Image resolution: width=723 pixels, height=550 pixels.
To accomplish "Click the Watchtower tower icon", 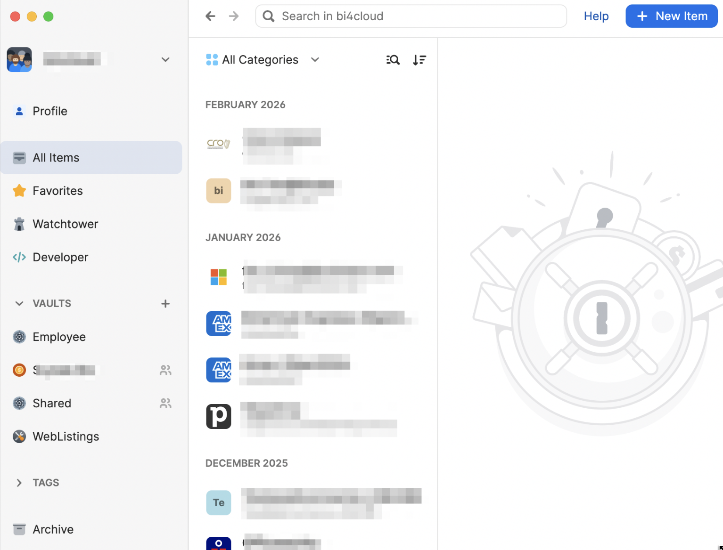I will coord(19,224).
